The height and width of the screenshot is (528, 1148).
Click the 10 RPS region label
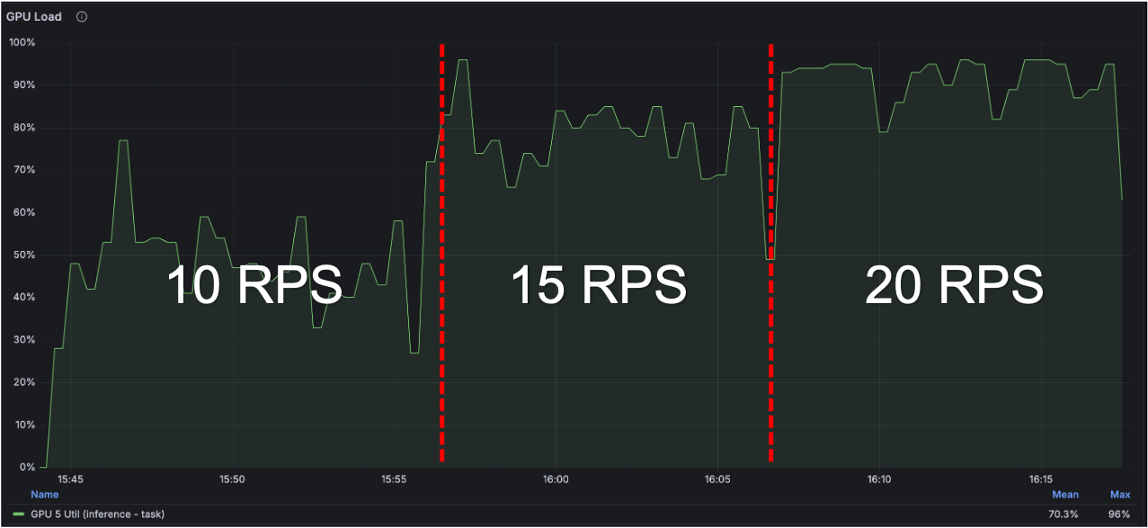[252, 285]
